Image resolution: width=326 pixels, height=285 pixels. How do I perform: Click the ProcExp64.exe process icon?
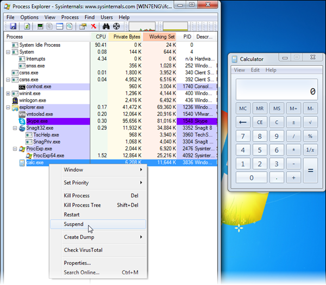(29, 156)
